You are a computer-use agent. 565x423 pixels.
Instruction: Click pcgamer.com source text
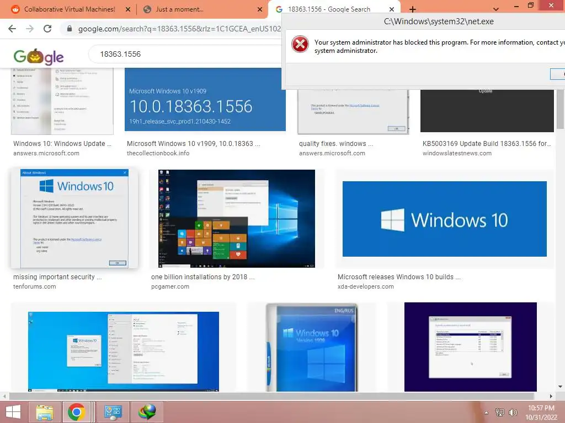click(170, 286)
